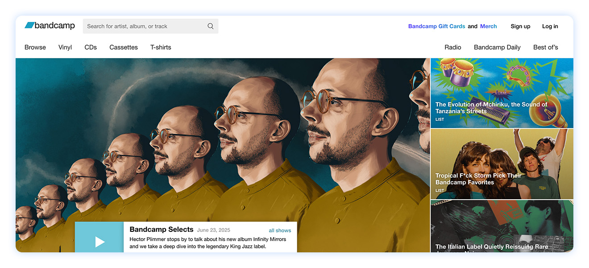Viewport: 589px width, 268px height.
Task: Open the Merch link
Action: (x=488, y=26)
